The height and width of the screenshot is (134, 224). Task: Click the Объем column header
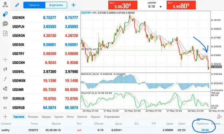99,124
